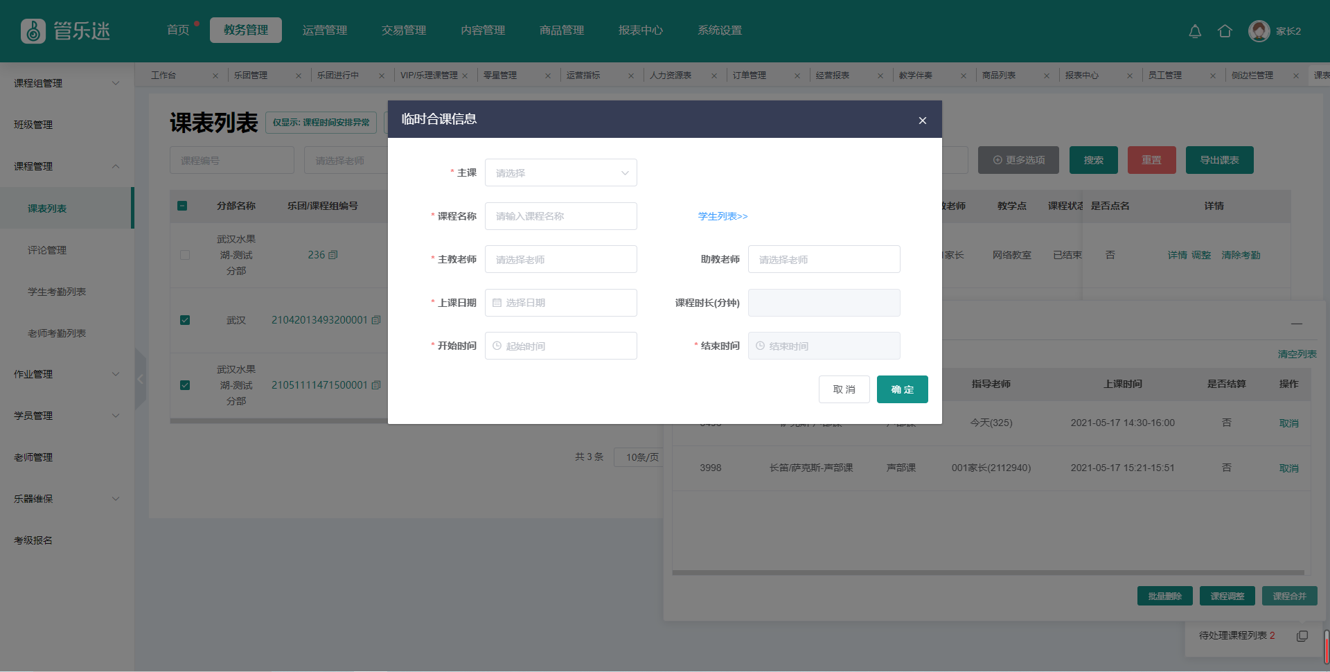Click copy icon beside 待处理课程列表
The width and height of the screenshot is (1330, 672).
coord(1302,636)
